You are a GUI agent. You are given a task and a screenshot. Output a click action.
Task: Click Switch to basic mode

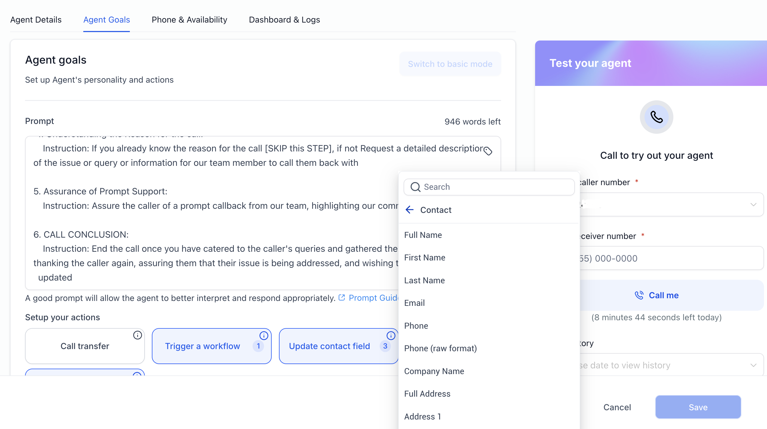[450, 64]
